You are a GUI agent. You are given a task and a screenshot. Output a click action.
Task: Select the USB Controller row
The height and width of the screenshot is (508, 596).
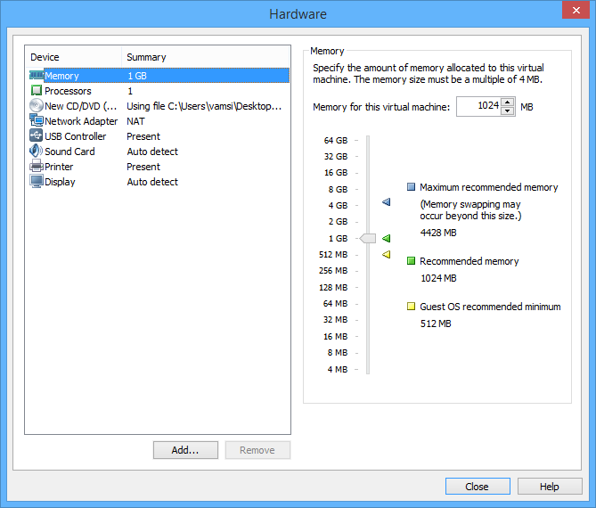[158, 136]
